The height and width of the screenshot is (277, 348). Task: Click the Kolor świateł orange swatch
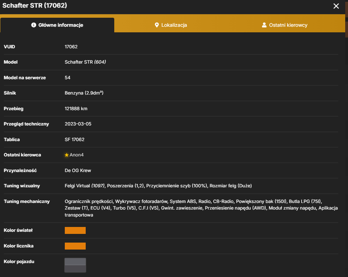(x=75, y=230)
